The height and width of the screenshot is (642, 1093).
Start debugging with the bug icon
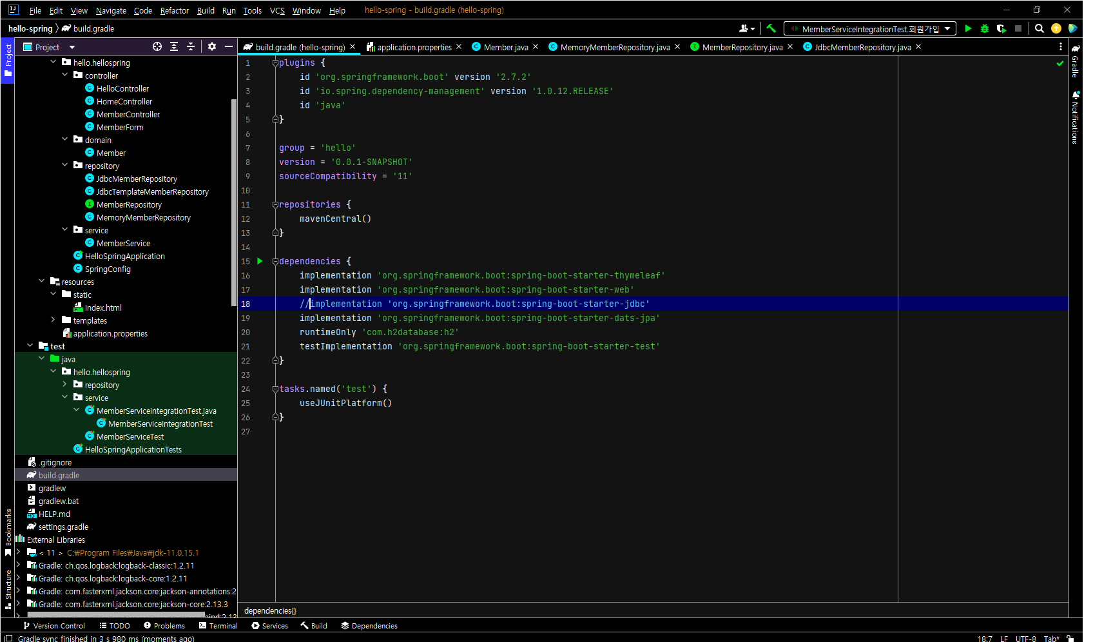tap(985, 28)
